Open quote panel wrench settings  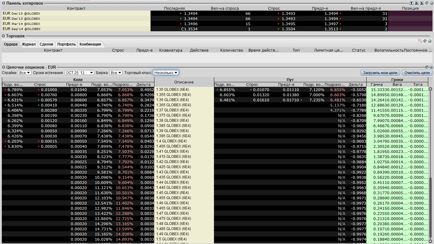pos(426,3)
